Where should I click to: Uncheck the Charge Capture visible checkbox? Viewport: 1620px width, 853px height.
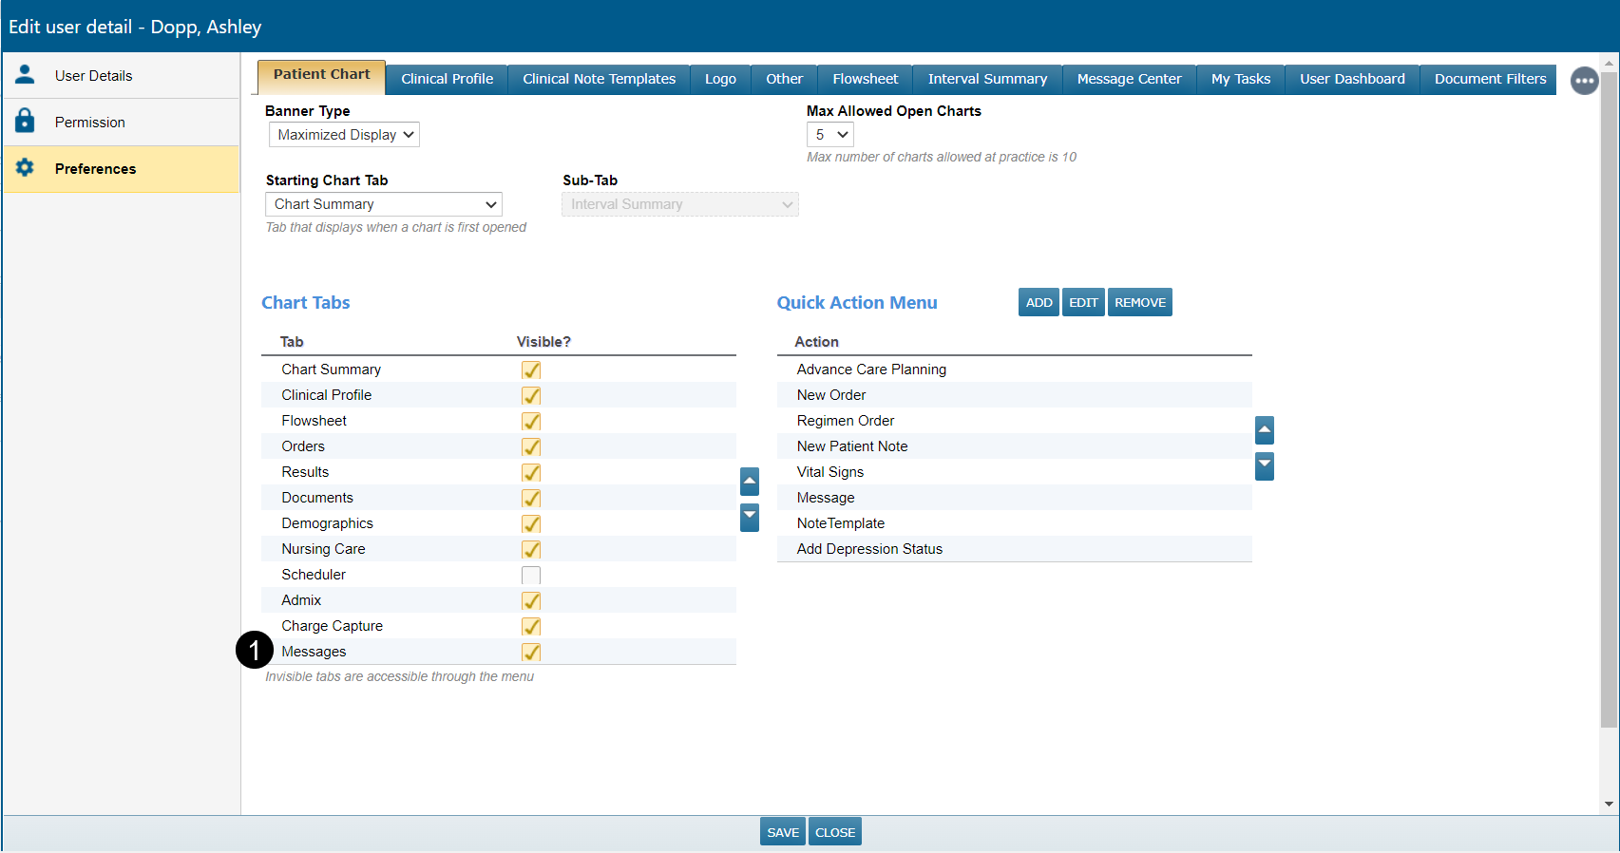coord(531,626)
